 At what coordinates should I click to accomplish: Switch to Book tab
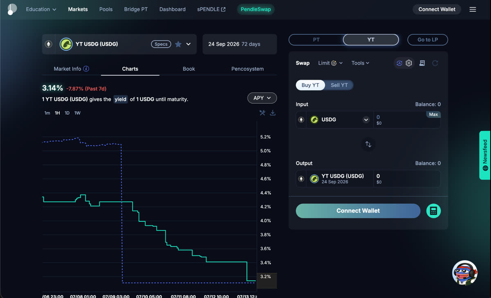point(189,69)
